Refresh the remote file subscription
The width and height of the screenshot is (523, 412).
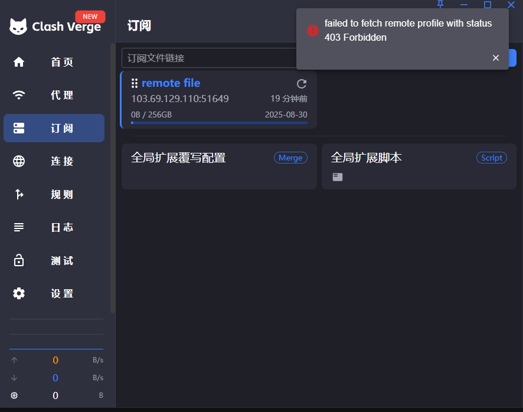pyautogui.click(x=302, y=84)
